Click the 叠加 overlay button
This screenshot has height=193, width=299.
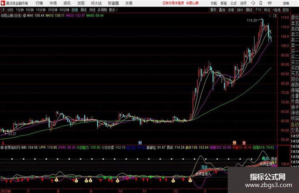click(x=222, y=10)
